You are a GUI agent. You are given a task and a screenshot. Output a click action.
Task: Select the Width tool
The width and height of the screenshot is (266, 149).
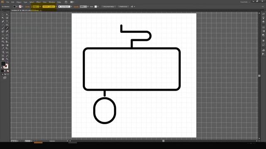[x=3, y=38]
